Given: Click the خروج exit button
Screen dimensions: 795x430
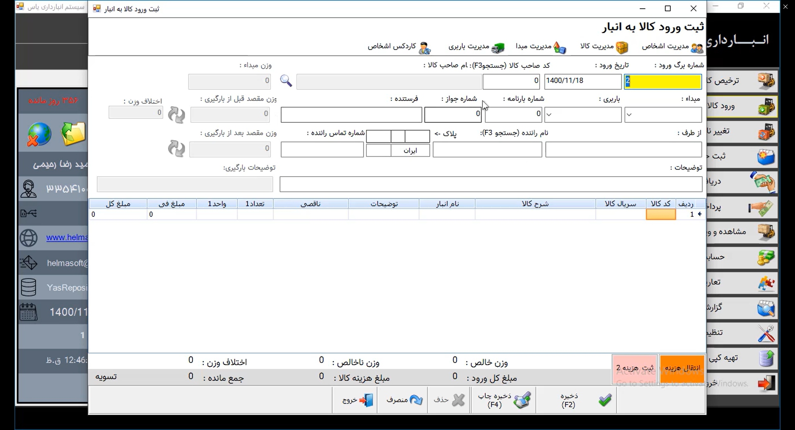Looking at the screenshot, I should click(355, 400).
